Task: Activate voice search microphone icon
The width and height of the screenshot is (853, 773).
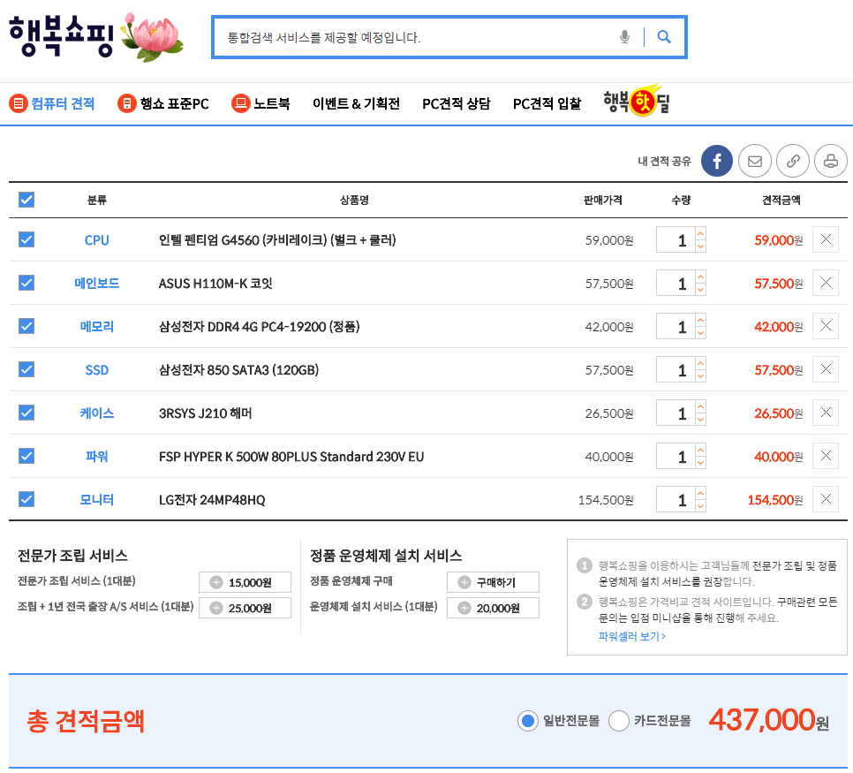Action: pyautogui.click(x=625, y=37)
